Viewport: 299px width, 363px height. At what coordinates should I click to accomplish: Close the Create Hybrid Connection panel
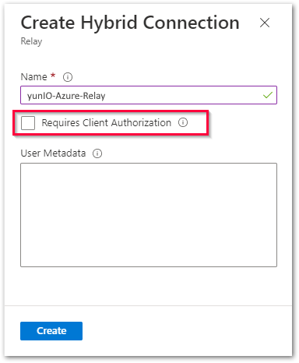[265, 23]
